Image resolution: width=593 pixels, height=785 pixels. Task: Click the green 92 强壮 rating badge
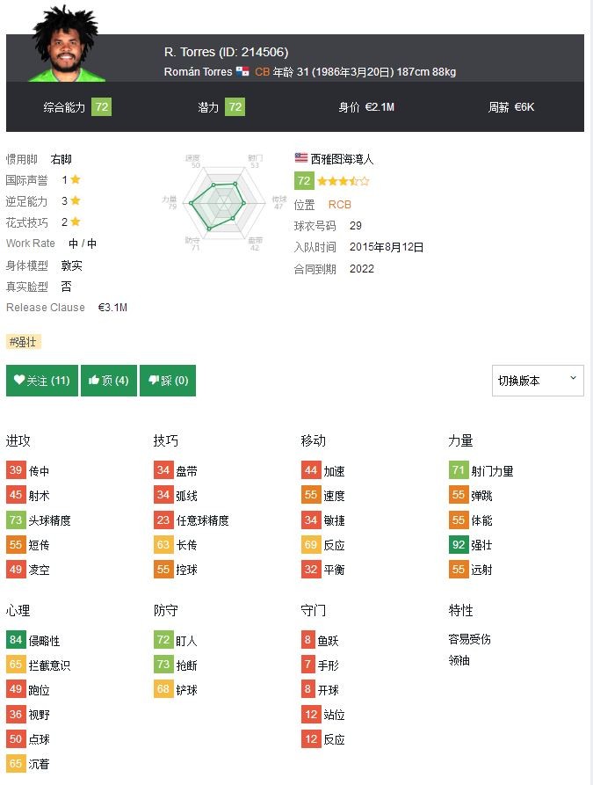tap(458, 544)
